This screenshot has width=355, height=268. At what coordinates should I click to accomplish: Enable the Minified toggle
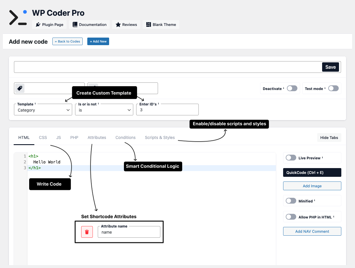pyautogui.click(x=291, y=201)
